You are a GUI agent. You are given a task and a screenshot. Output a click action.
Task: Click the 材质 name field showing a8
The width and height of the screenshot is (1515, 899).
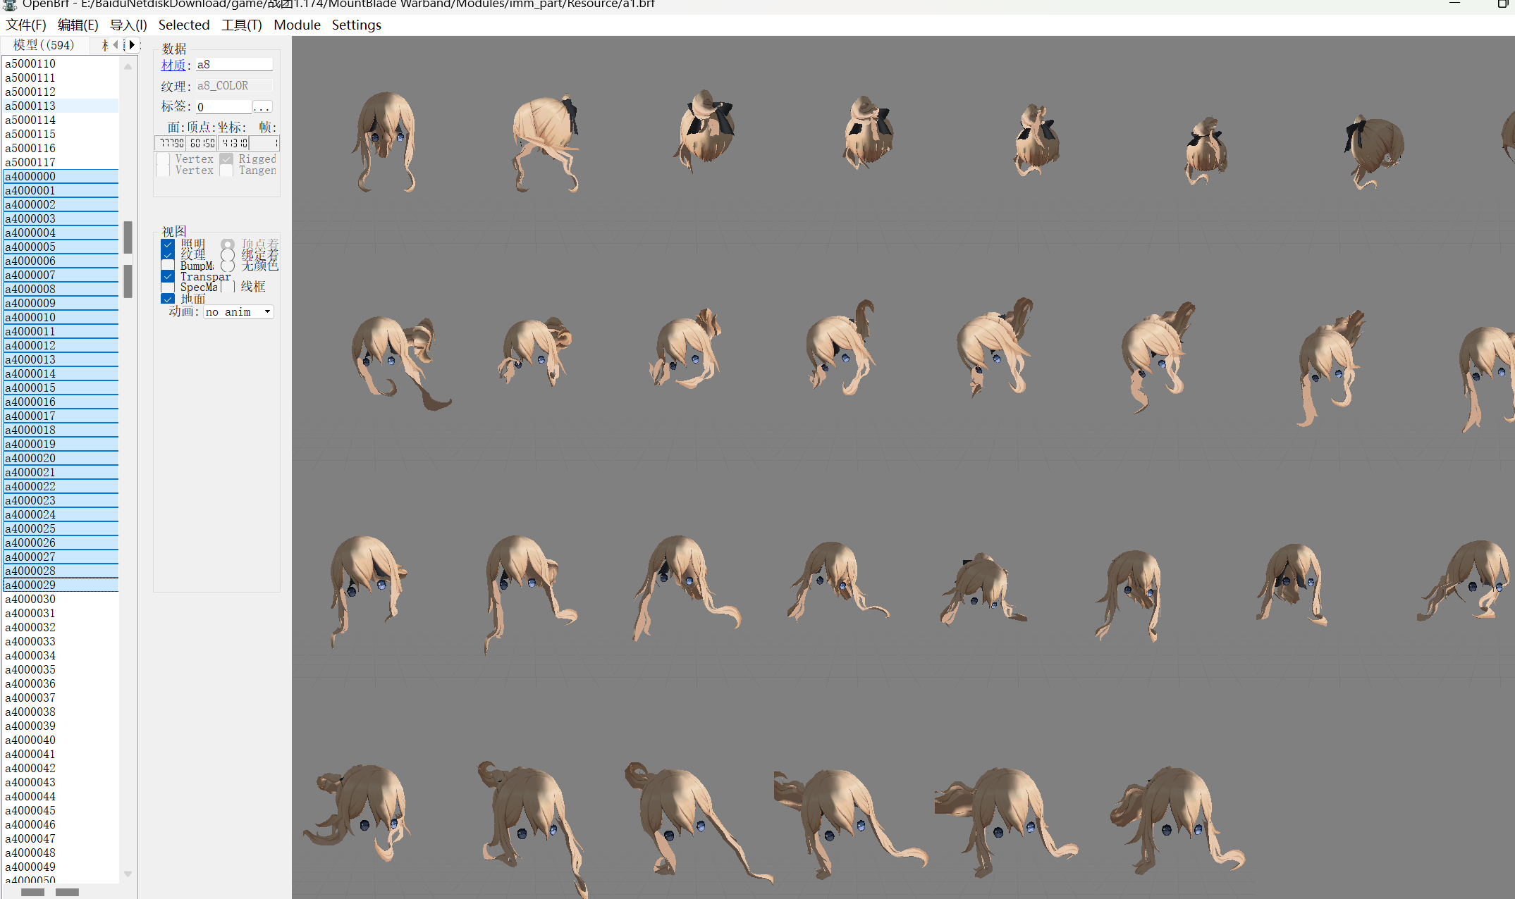click(x=234, y=64)
